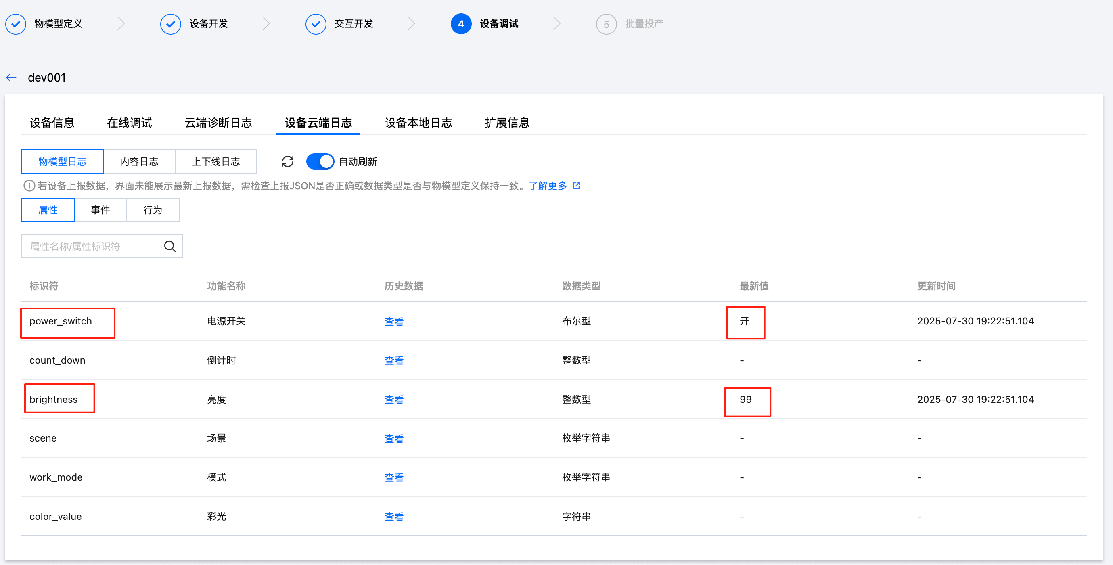Click the info icon before the hint text
This screenshot has height=565, width=1113.
29,186
